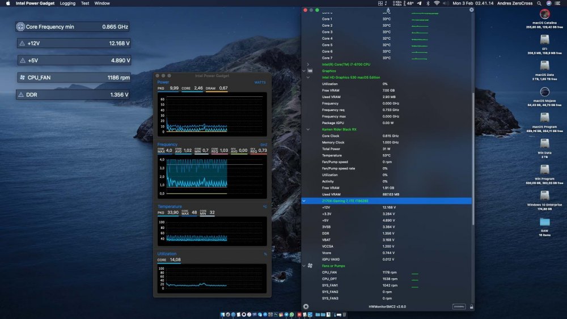Screen dimensions: 567x319
Task: Open the Siri icon in menu bar
Action: point(548,3)
